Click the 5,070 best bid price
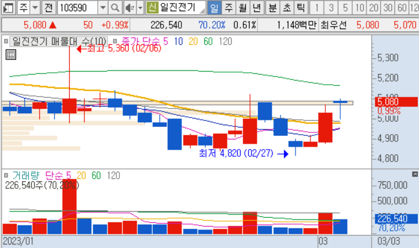The height and width of the screenshot is (248, 419). coord(405,25)
